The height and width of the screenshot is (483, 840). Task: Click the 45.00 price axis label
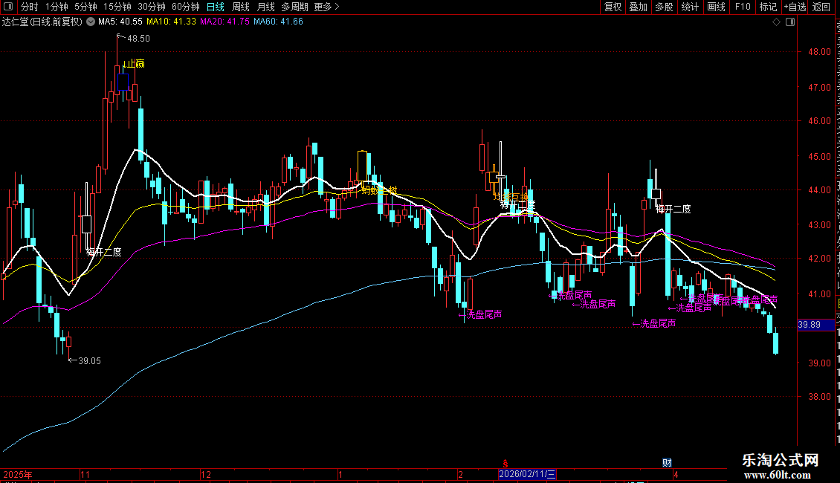[x=820, y=156]
